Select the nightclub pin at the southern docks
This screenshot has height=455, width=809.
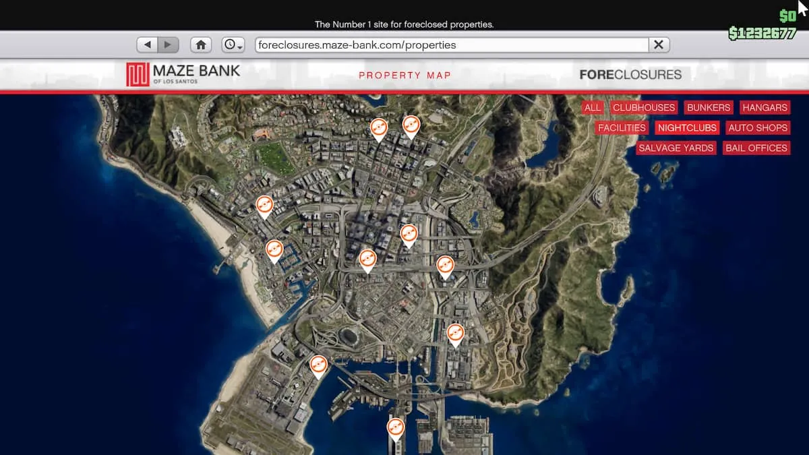(x=396, y=429)
